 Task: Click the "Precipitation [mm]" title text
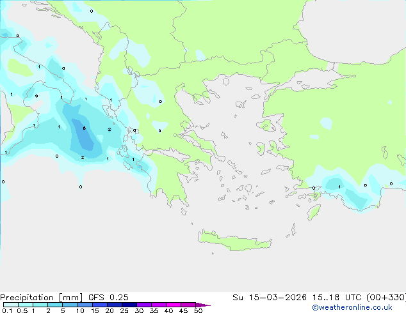pos(42,298)
